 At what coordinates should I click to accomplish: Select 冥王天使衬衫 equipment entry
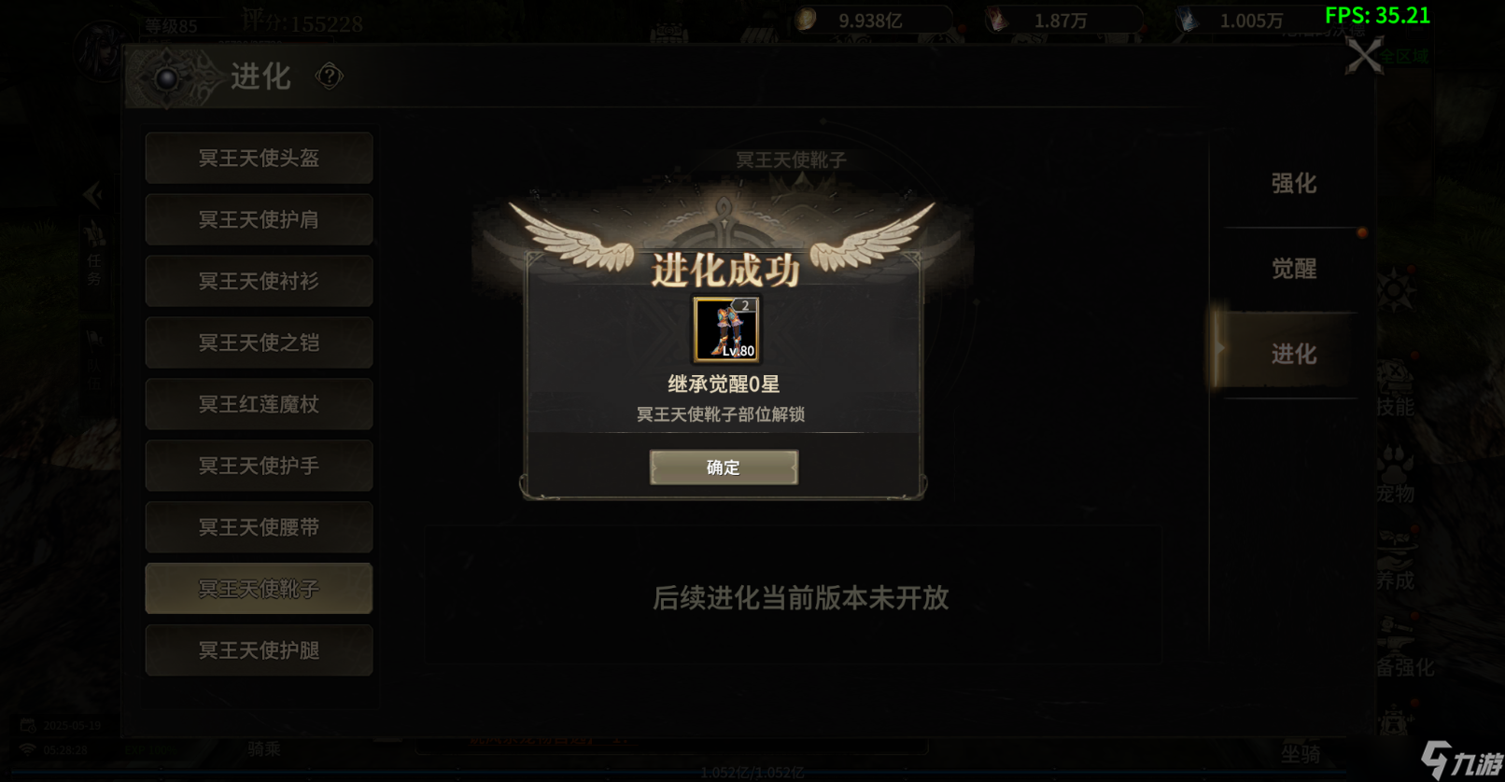[x=259, y=281]
